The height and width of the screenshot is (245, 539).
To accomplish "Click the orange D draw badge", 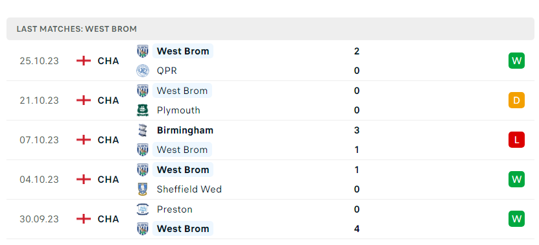I will 517,100.
